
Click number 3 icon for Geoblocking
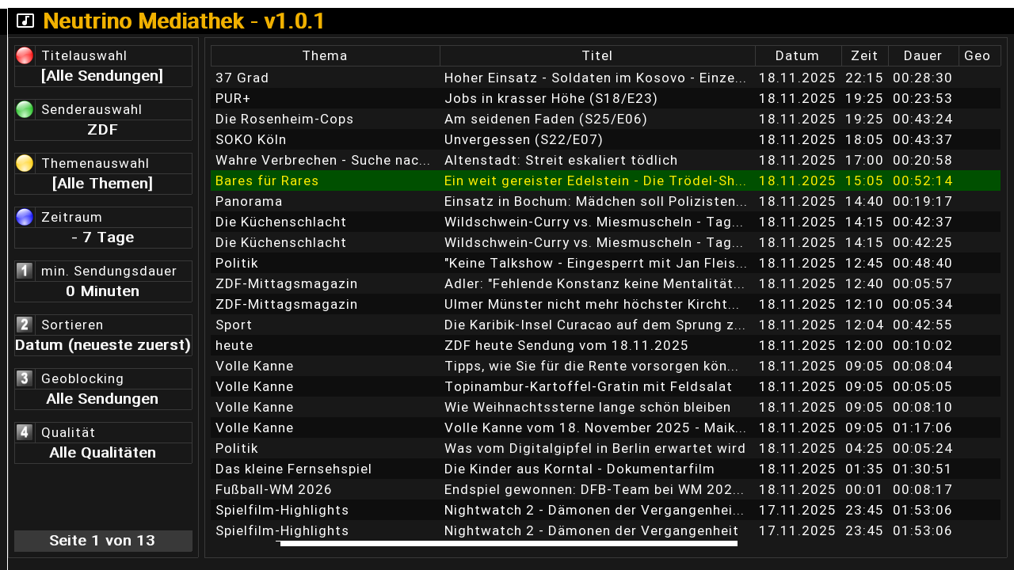pos(25,378)
